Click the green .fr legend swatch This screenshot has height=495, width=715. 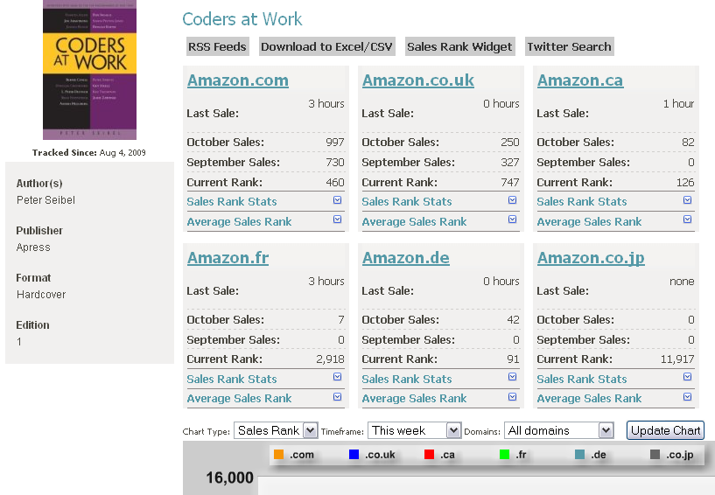point(504,455)
